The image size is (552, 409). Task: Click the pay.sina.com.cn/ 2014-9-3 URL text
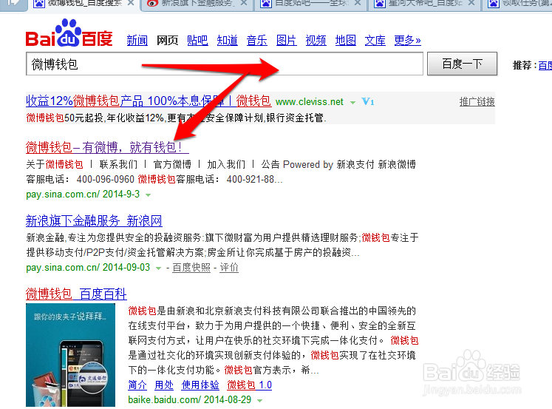pyautogui.click(x=83, y=195)
